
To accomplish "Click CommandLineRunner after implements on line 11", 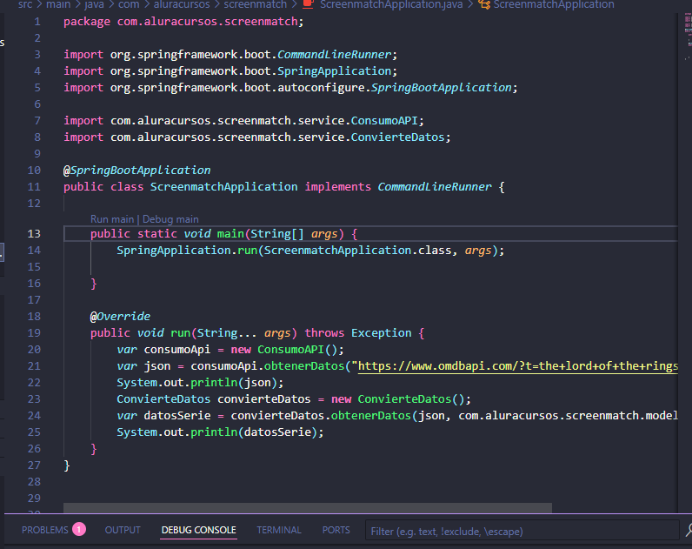I will [435, 187].
